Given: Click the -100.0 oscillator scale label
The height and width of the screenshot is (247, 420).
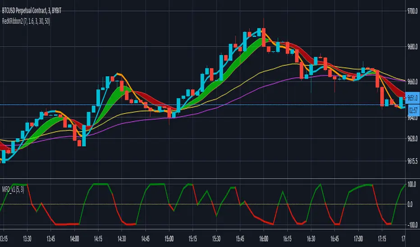Looking at the screenshot, I should pos(412,225).
